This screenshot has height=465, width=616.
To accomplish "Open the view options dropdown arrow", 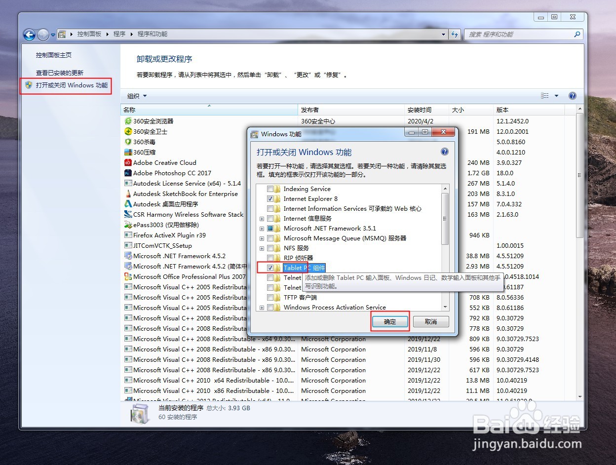I will click(x=557, y=96).
